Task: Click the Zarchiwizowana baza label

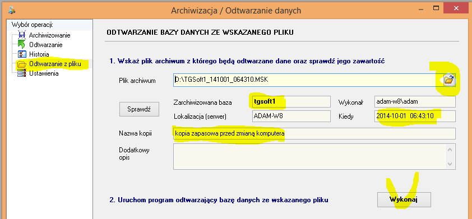Action: 203,102
